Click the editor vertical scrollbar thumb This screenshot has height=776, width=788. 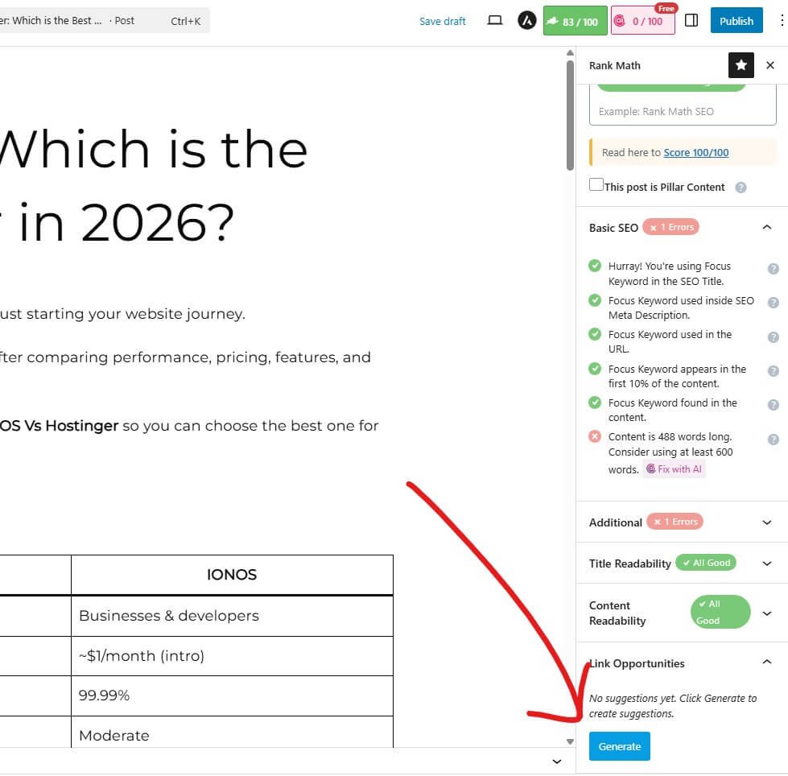pyautogui.click(x=570, y=116)
